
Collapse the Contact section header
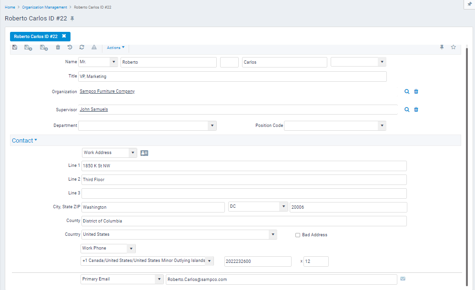click(x=24, y=141)
